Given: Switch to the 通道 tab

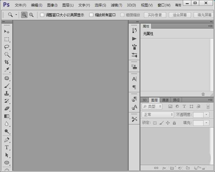Looking at the screenshot, I should click(165, 100).
